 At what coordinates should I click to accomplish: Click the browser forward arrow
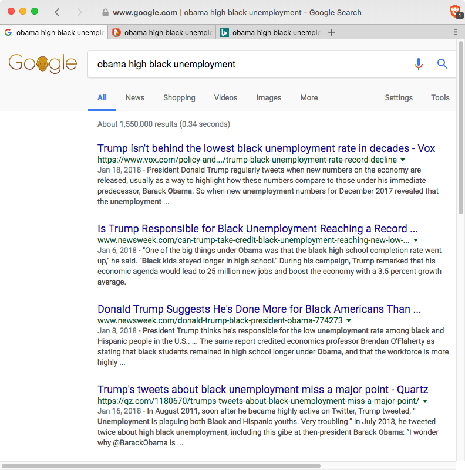pyautogui.click(x=79, y=12)
